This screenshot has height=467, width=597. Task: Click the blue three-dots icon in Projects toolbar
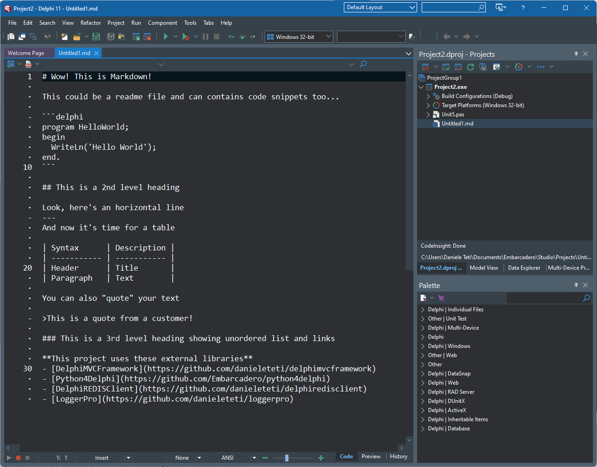(541, 67)
